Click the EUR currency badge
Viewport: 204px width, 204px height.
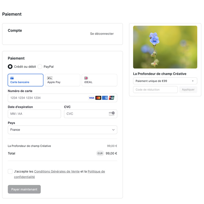[100, 153]
